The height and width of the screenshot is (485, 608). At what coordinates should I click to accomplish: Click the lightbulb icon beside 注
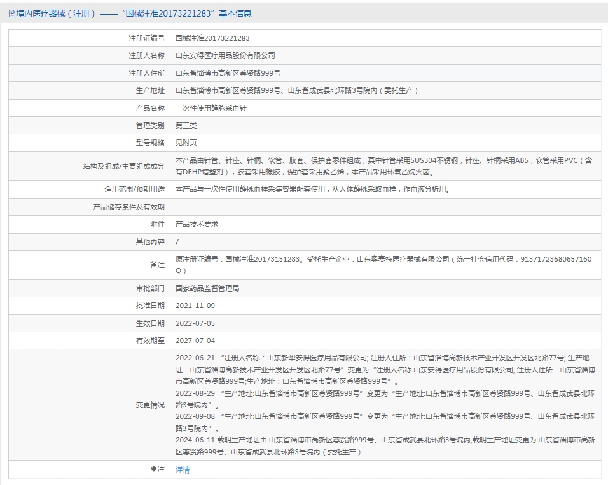point(153,469)
